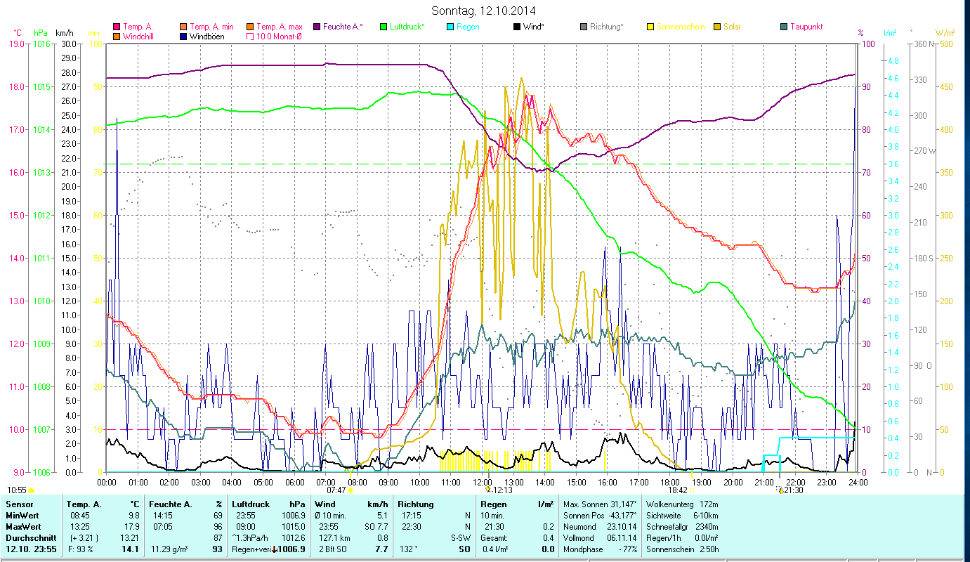Image resolution: width=970 pixels, height=562 pixels.
Task: Click the pink Temp. A. legend swatch
Action: (117, 27)
